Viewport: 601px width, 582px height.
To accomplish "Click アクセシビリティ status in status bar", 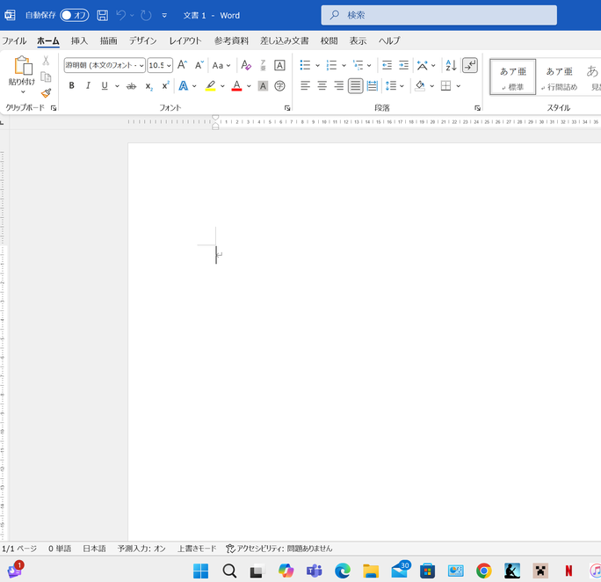I will click(279, 548).
